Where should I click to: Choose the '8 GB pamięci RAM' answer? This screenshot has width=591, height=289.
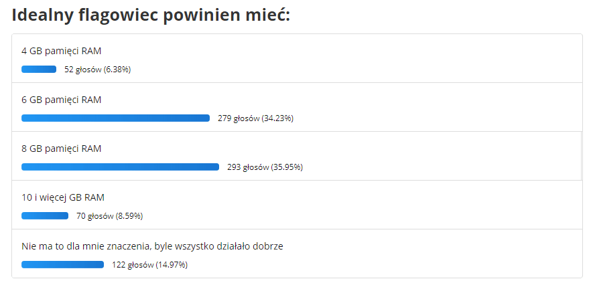pyautogui.click(x=61, y=149)
